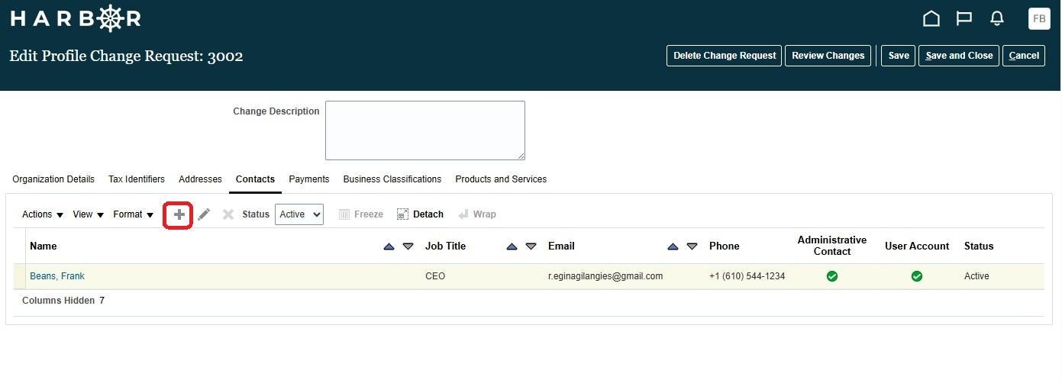Click the Email column header
This screenshot has width=1062, height=380.
561,246
